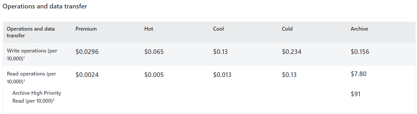
Task: Click the Archive High Priority Read label
Action: coord(37,97)
